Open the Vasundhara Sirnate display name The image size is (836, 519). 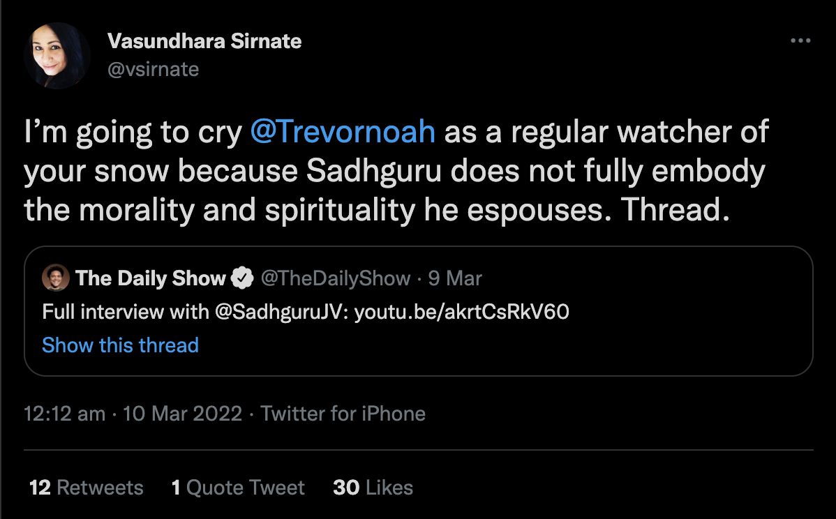204,41
